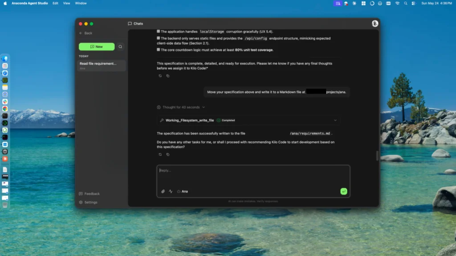Screen dimensions: 456x256
Task: Send the reply with the green button
Action: (x=343, y=191)
